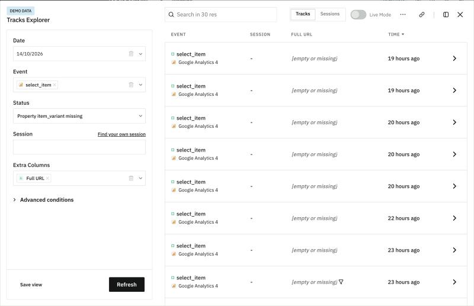Viewport: 474px width, 306px height.
Task: Toggle the side panel layout icon
Action: 446,14
